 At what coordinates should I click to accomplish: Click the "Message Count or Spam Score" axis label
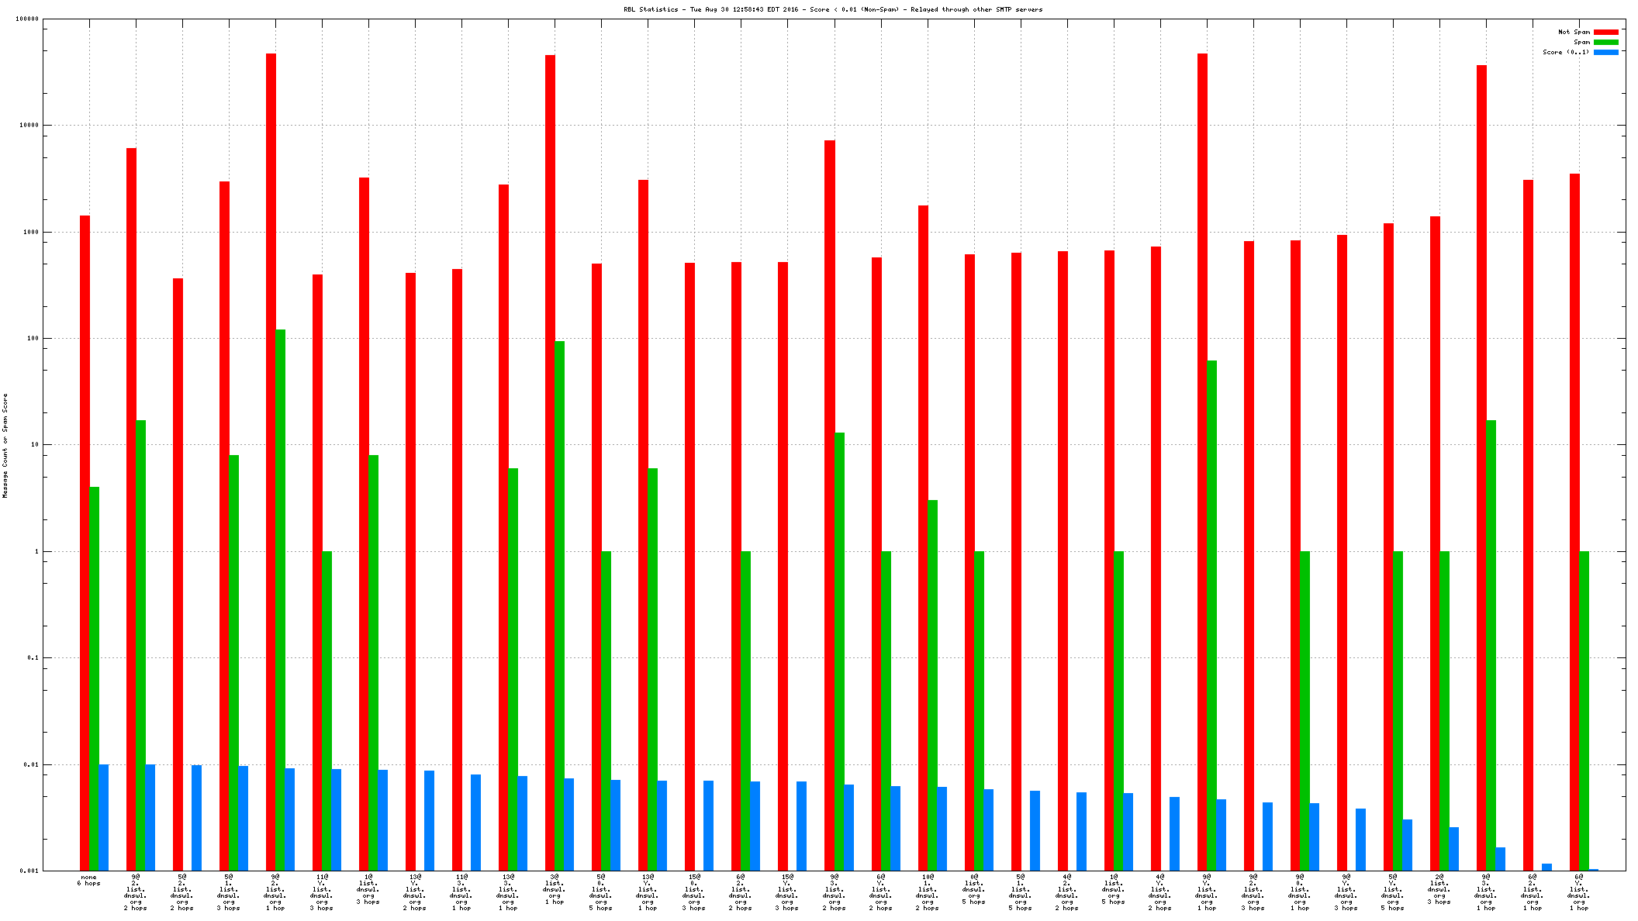tap(5, 445)
